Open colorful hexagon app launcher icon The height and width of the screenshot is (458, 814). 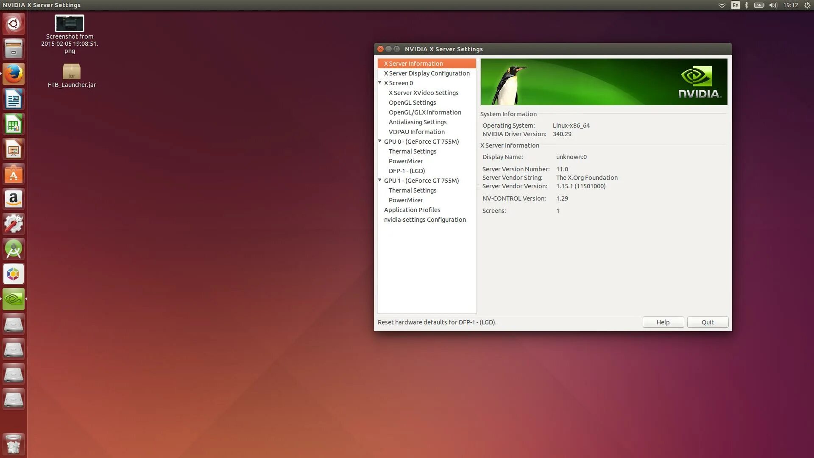coord(14,274)
